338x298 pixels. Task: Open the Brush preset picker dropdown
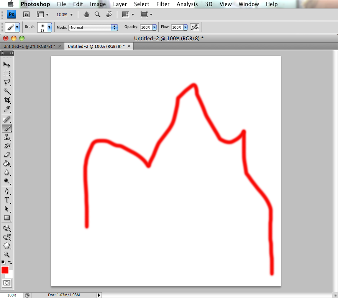tap(49, 27)
